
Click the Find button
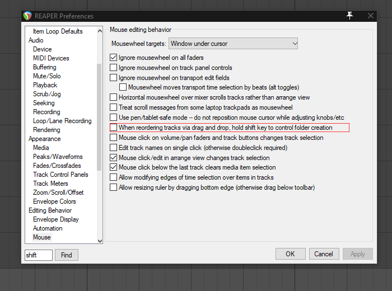67,255
